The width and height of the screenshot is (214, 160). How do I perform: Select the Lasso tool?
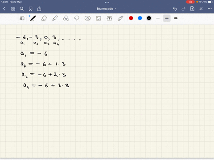point(77,18)
